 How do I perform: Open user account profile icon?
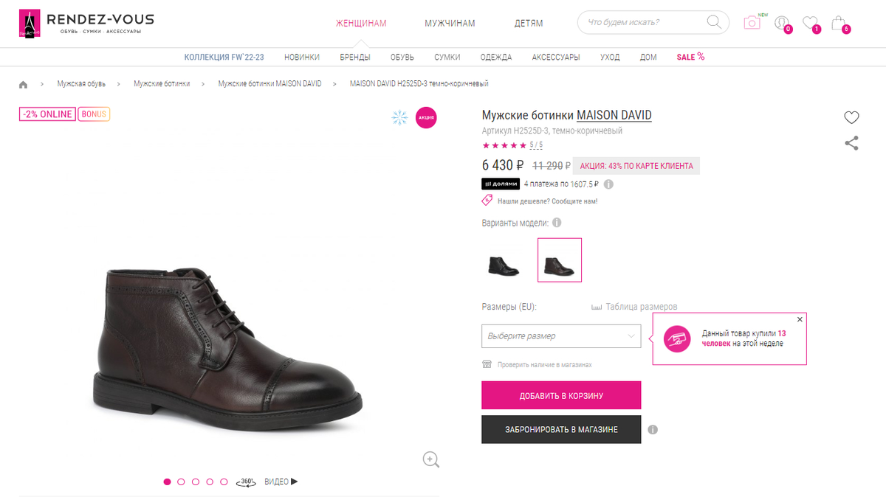(x=781, y=23)
